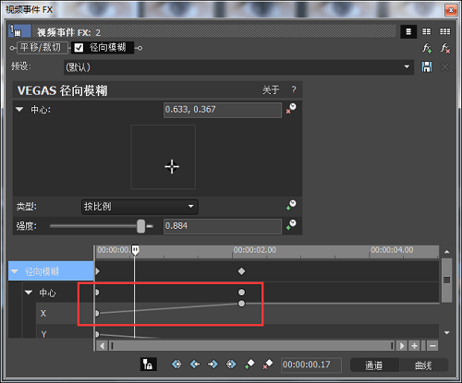Click the playhead marker on the ruler
462x383 pixels.
point(135,250)
